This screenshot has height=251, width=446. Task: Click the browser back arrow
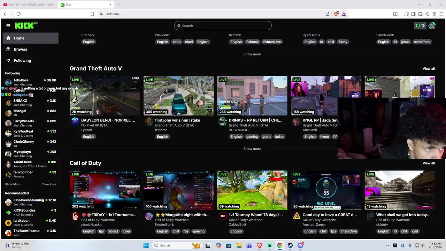tap(5, 14)
